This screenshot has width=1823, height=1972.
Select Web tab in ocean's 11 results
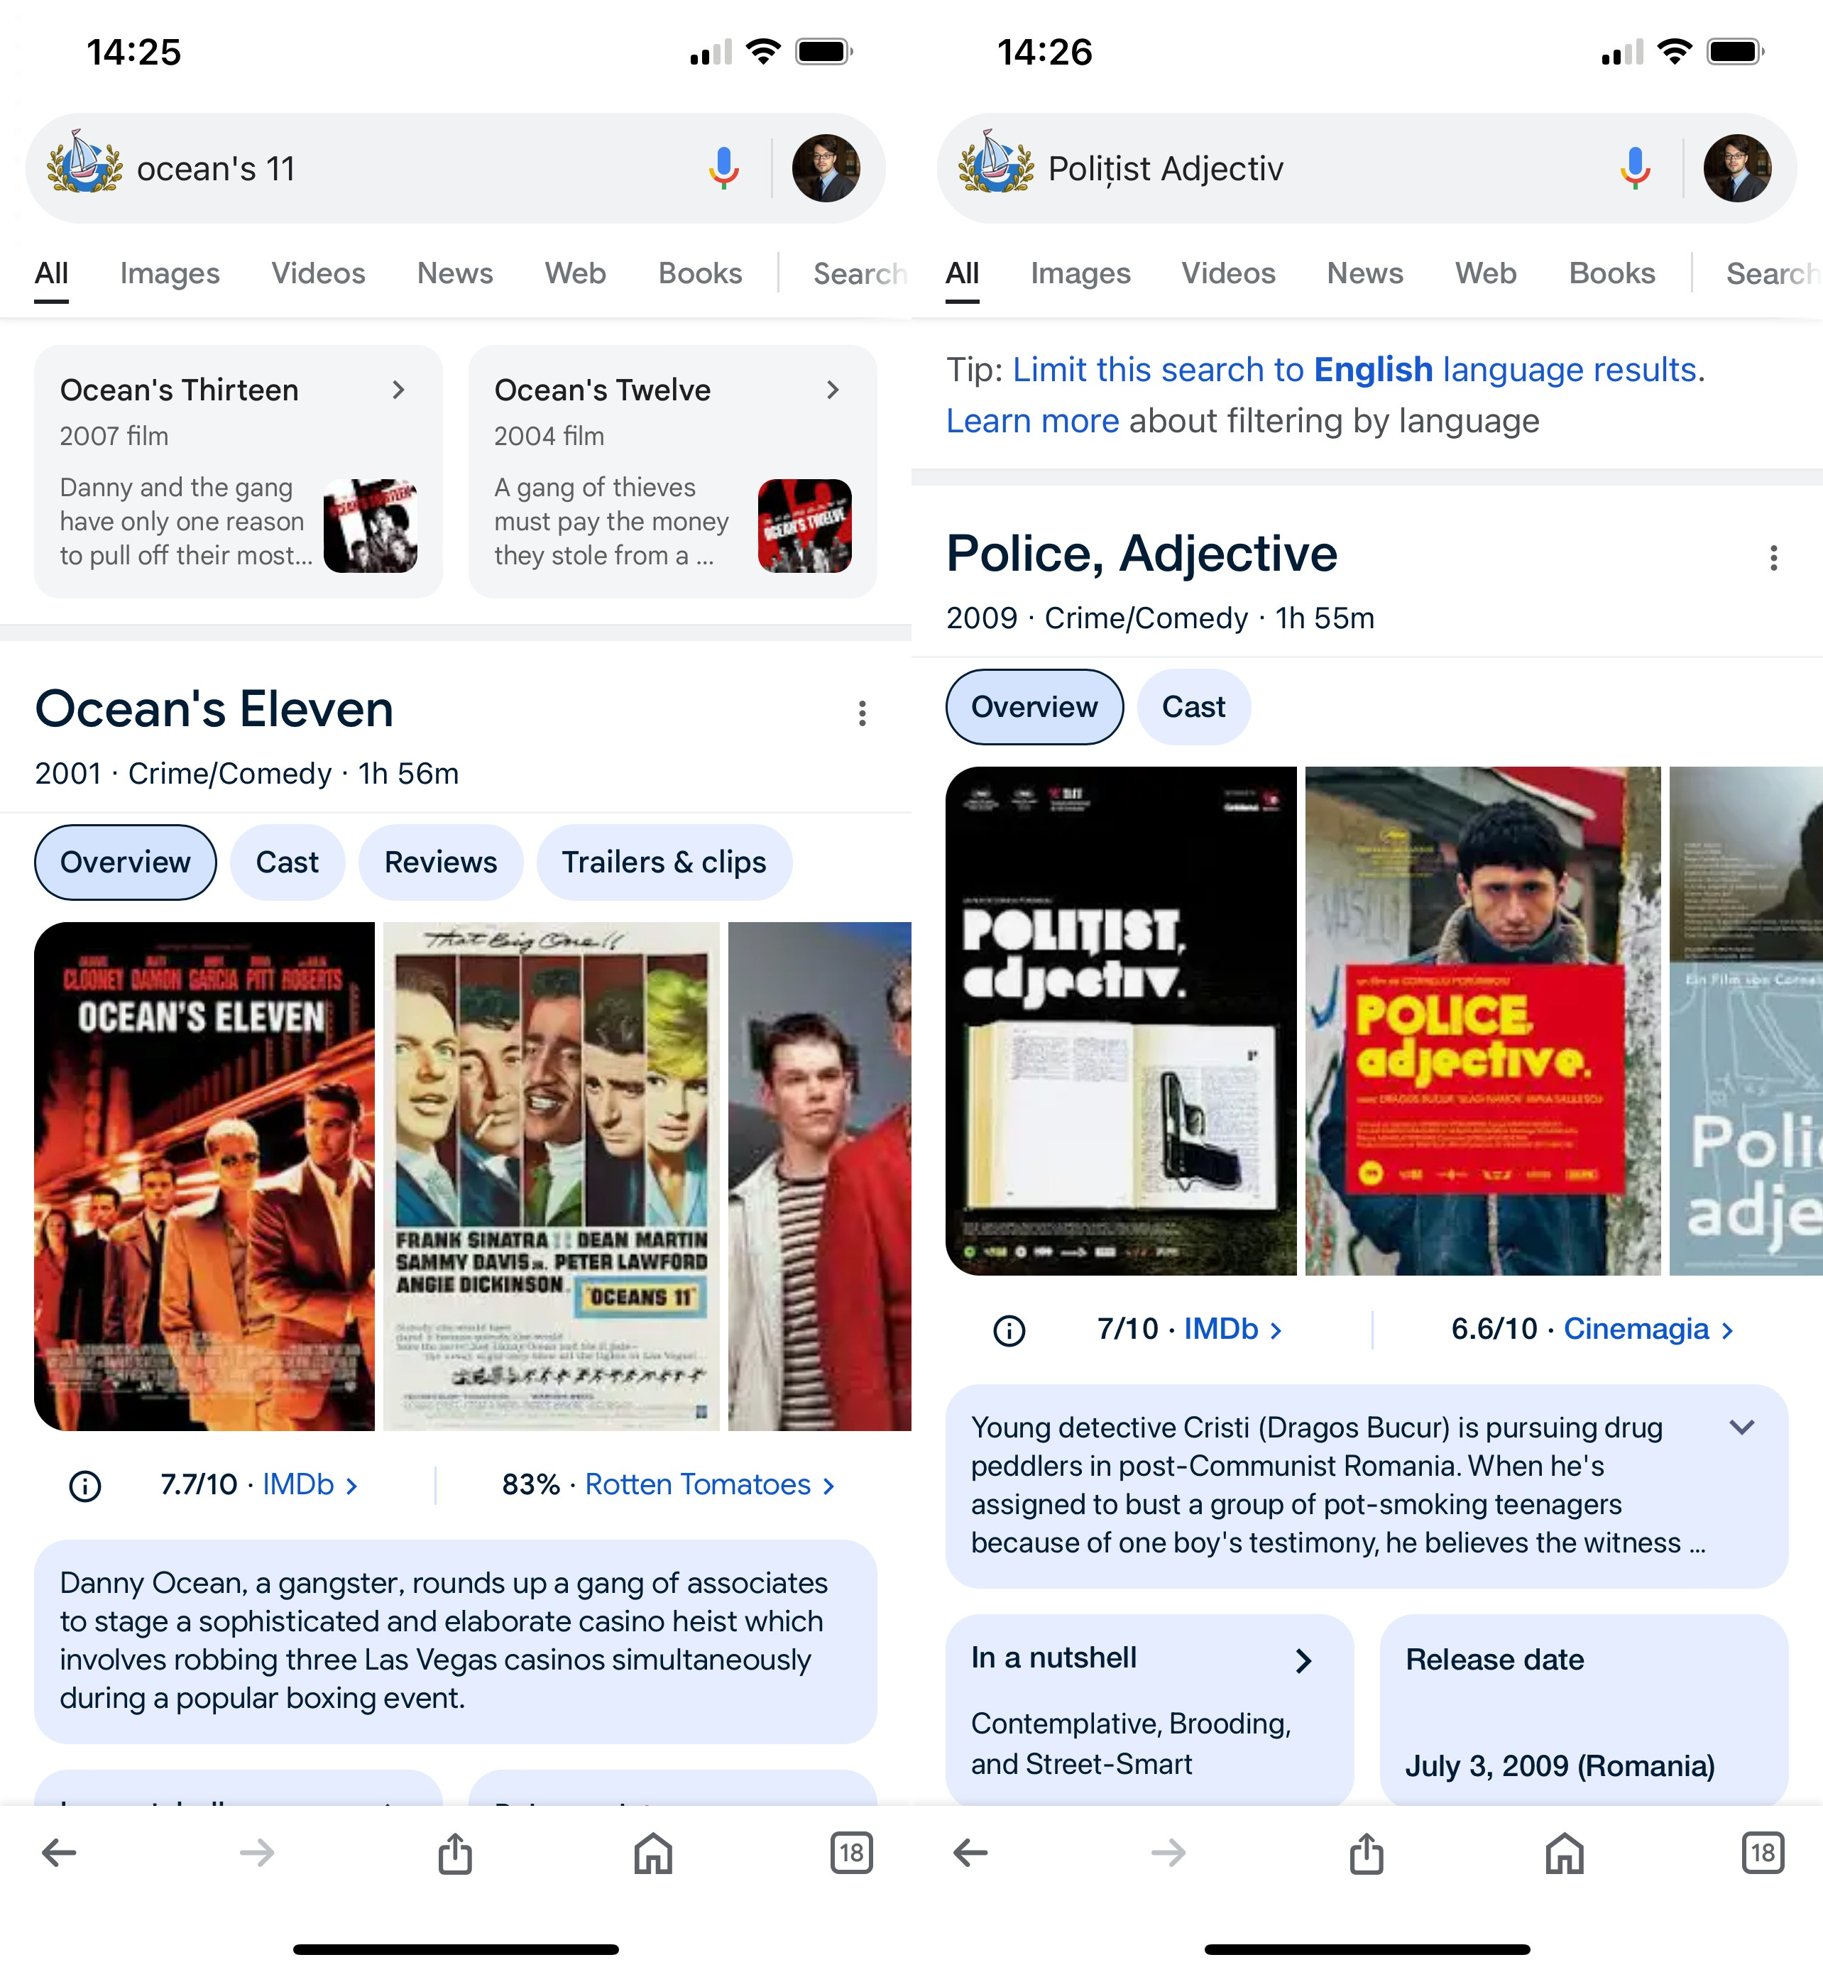pos(575,273)
